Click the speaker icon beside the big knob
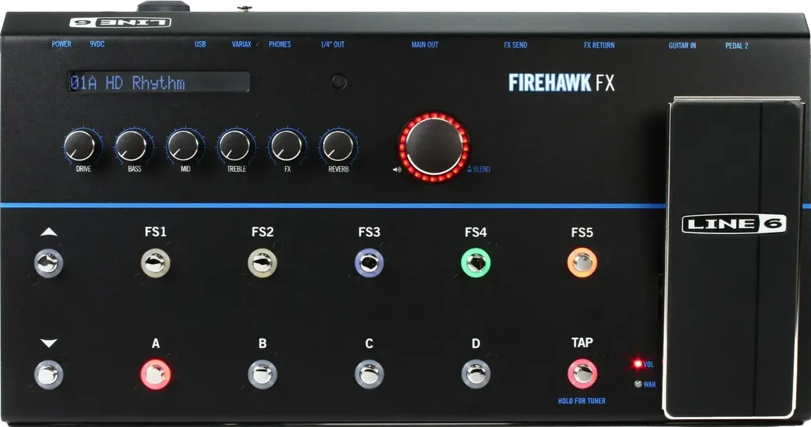The width and height of the screenshot is (811, 427). 397,168
